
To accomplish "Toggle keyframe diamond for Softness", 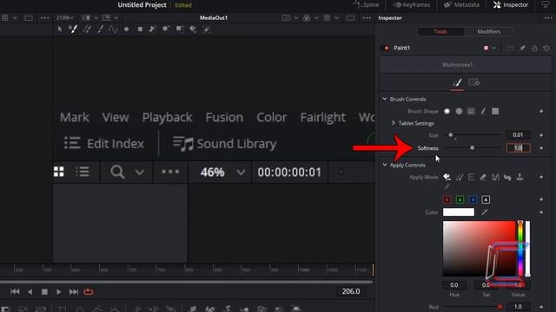I will (x=541, y=148).
